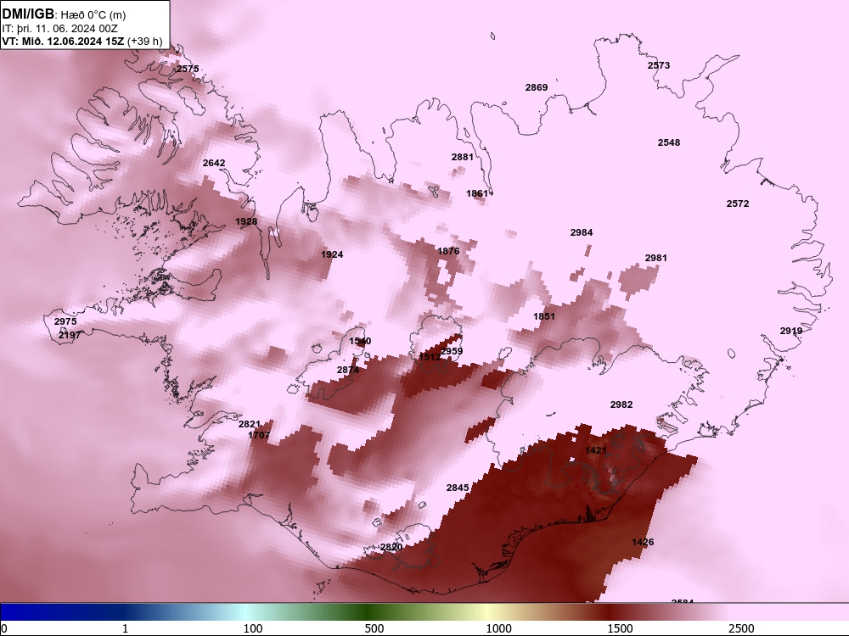Pick the dark green section of the colour bar
The image size is (849, 636).
pos(368,612)
